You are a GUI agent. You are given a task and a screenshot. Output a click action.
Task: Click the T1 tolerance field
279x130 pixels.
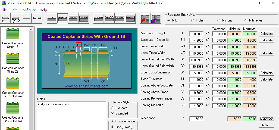(219, 80)
